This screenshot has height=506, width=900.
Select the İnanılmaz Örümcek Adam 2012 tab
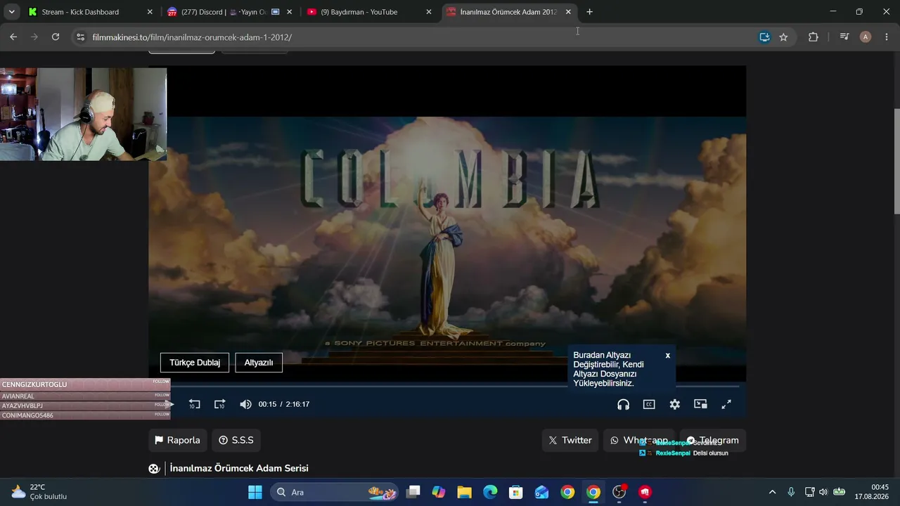pos(508,12)
